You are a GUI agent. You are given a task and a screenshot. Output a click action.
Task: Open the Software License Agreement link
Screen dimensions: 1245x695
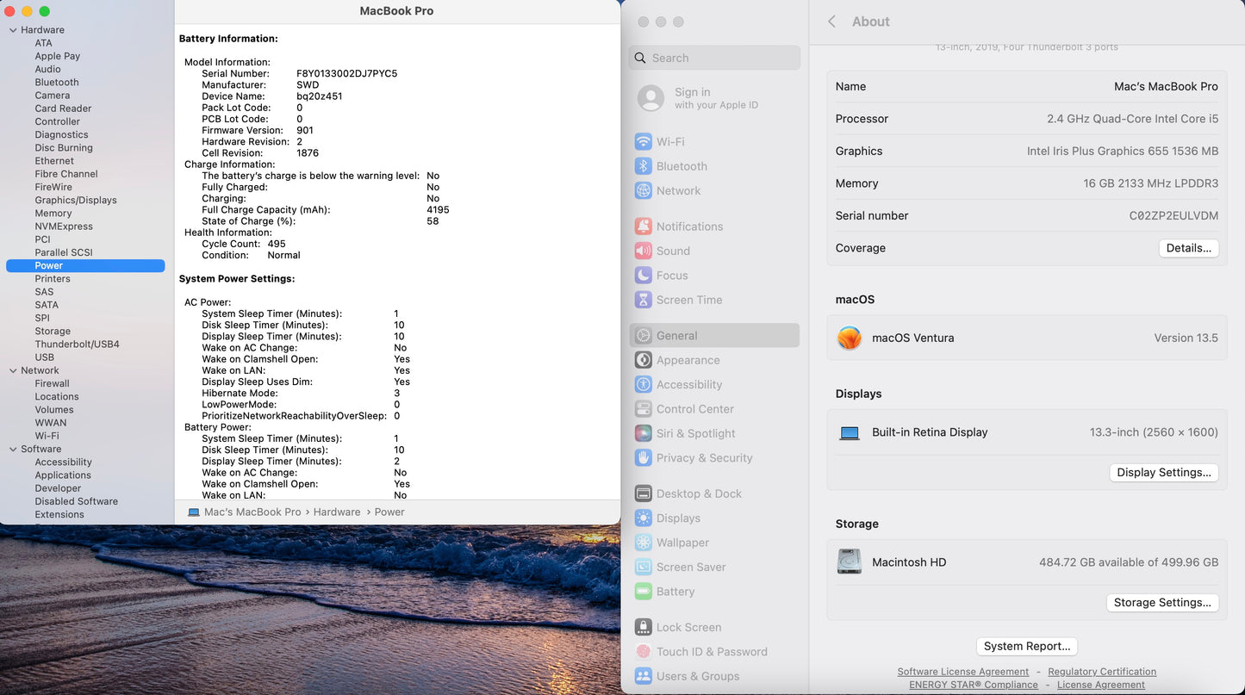[962, 672]
